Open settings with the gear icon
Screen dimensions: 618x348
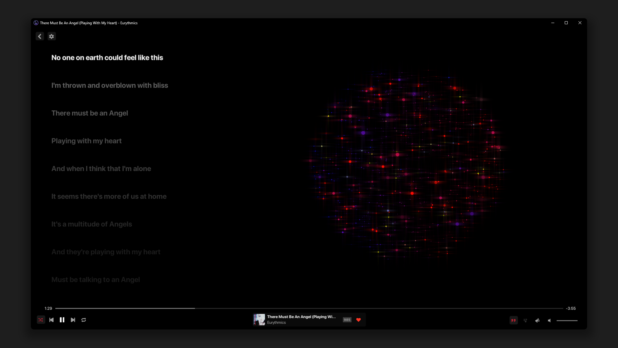[x=52, y=36]
